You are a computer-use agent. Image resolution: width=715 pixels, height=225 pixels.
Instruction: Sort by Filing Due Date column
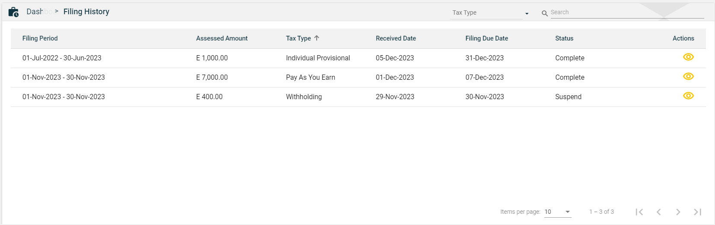coord(486,38)
